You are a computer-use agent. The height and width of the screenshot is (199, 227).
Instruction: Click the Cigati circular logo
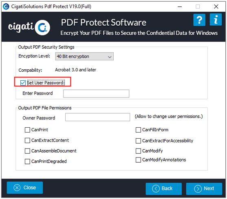42,27
